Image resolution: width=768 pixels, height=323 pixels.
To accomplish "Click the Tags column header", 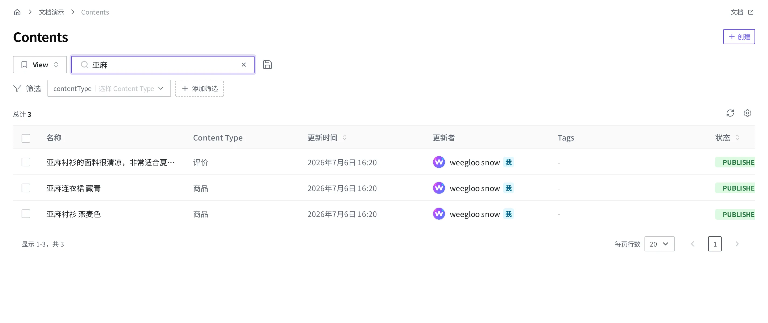I will [x=565, y=138].
